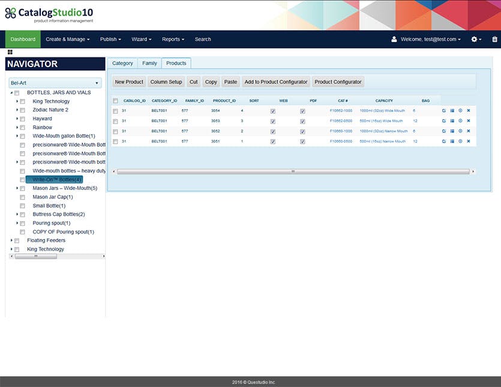Click the right arrow of the products table scrollbar
The image size is (501, 387).
click(473, 172)
